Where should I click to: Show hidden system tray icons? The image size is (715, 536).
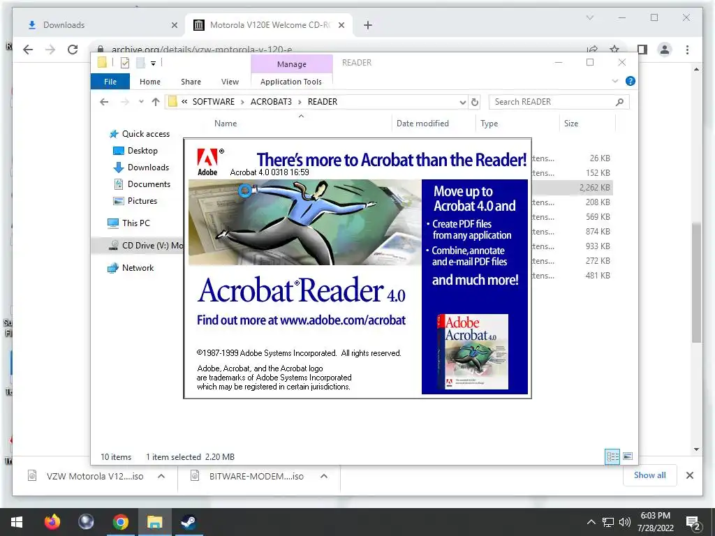[x=591, y=522]
